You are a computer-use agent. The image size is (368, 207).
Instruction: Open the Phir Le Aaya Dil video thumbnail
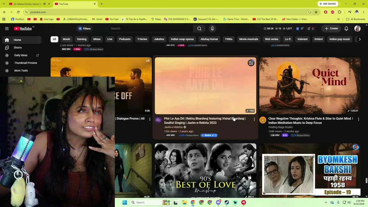pos(205,86)
